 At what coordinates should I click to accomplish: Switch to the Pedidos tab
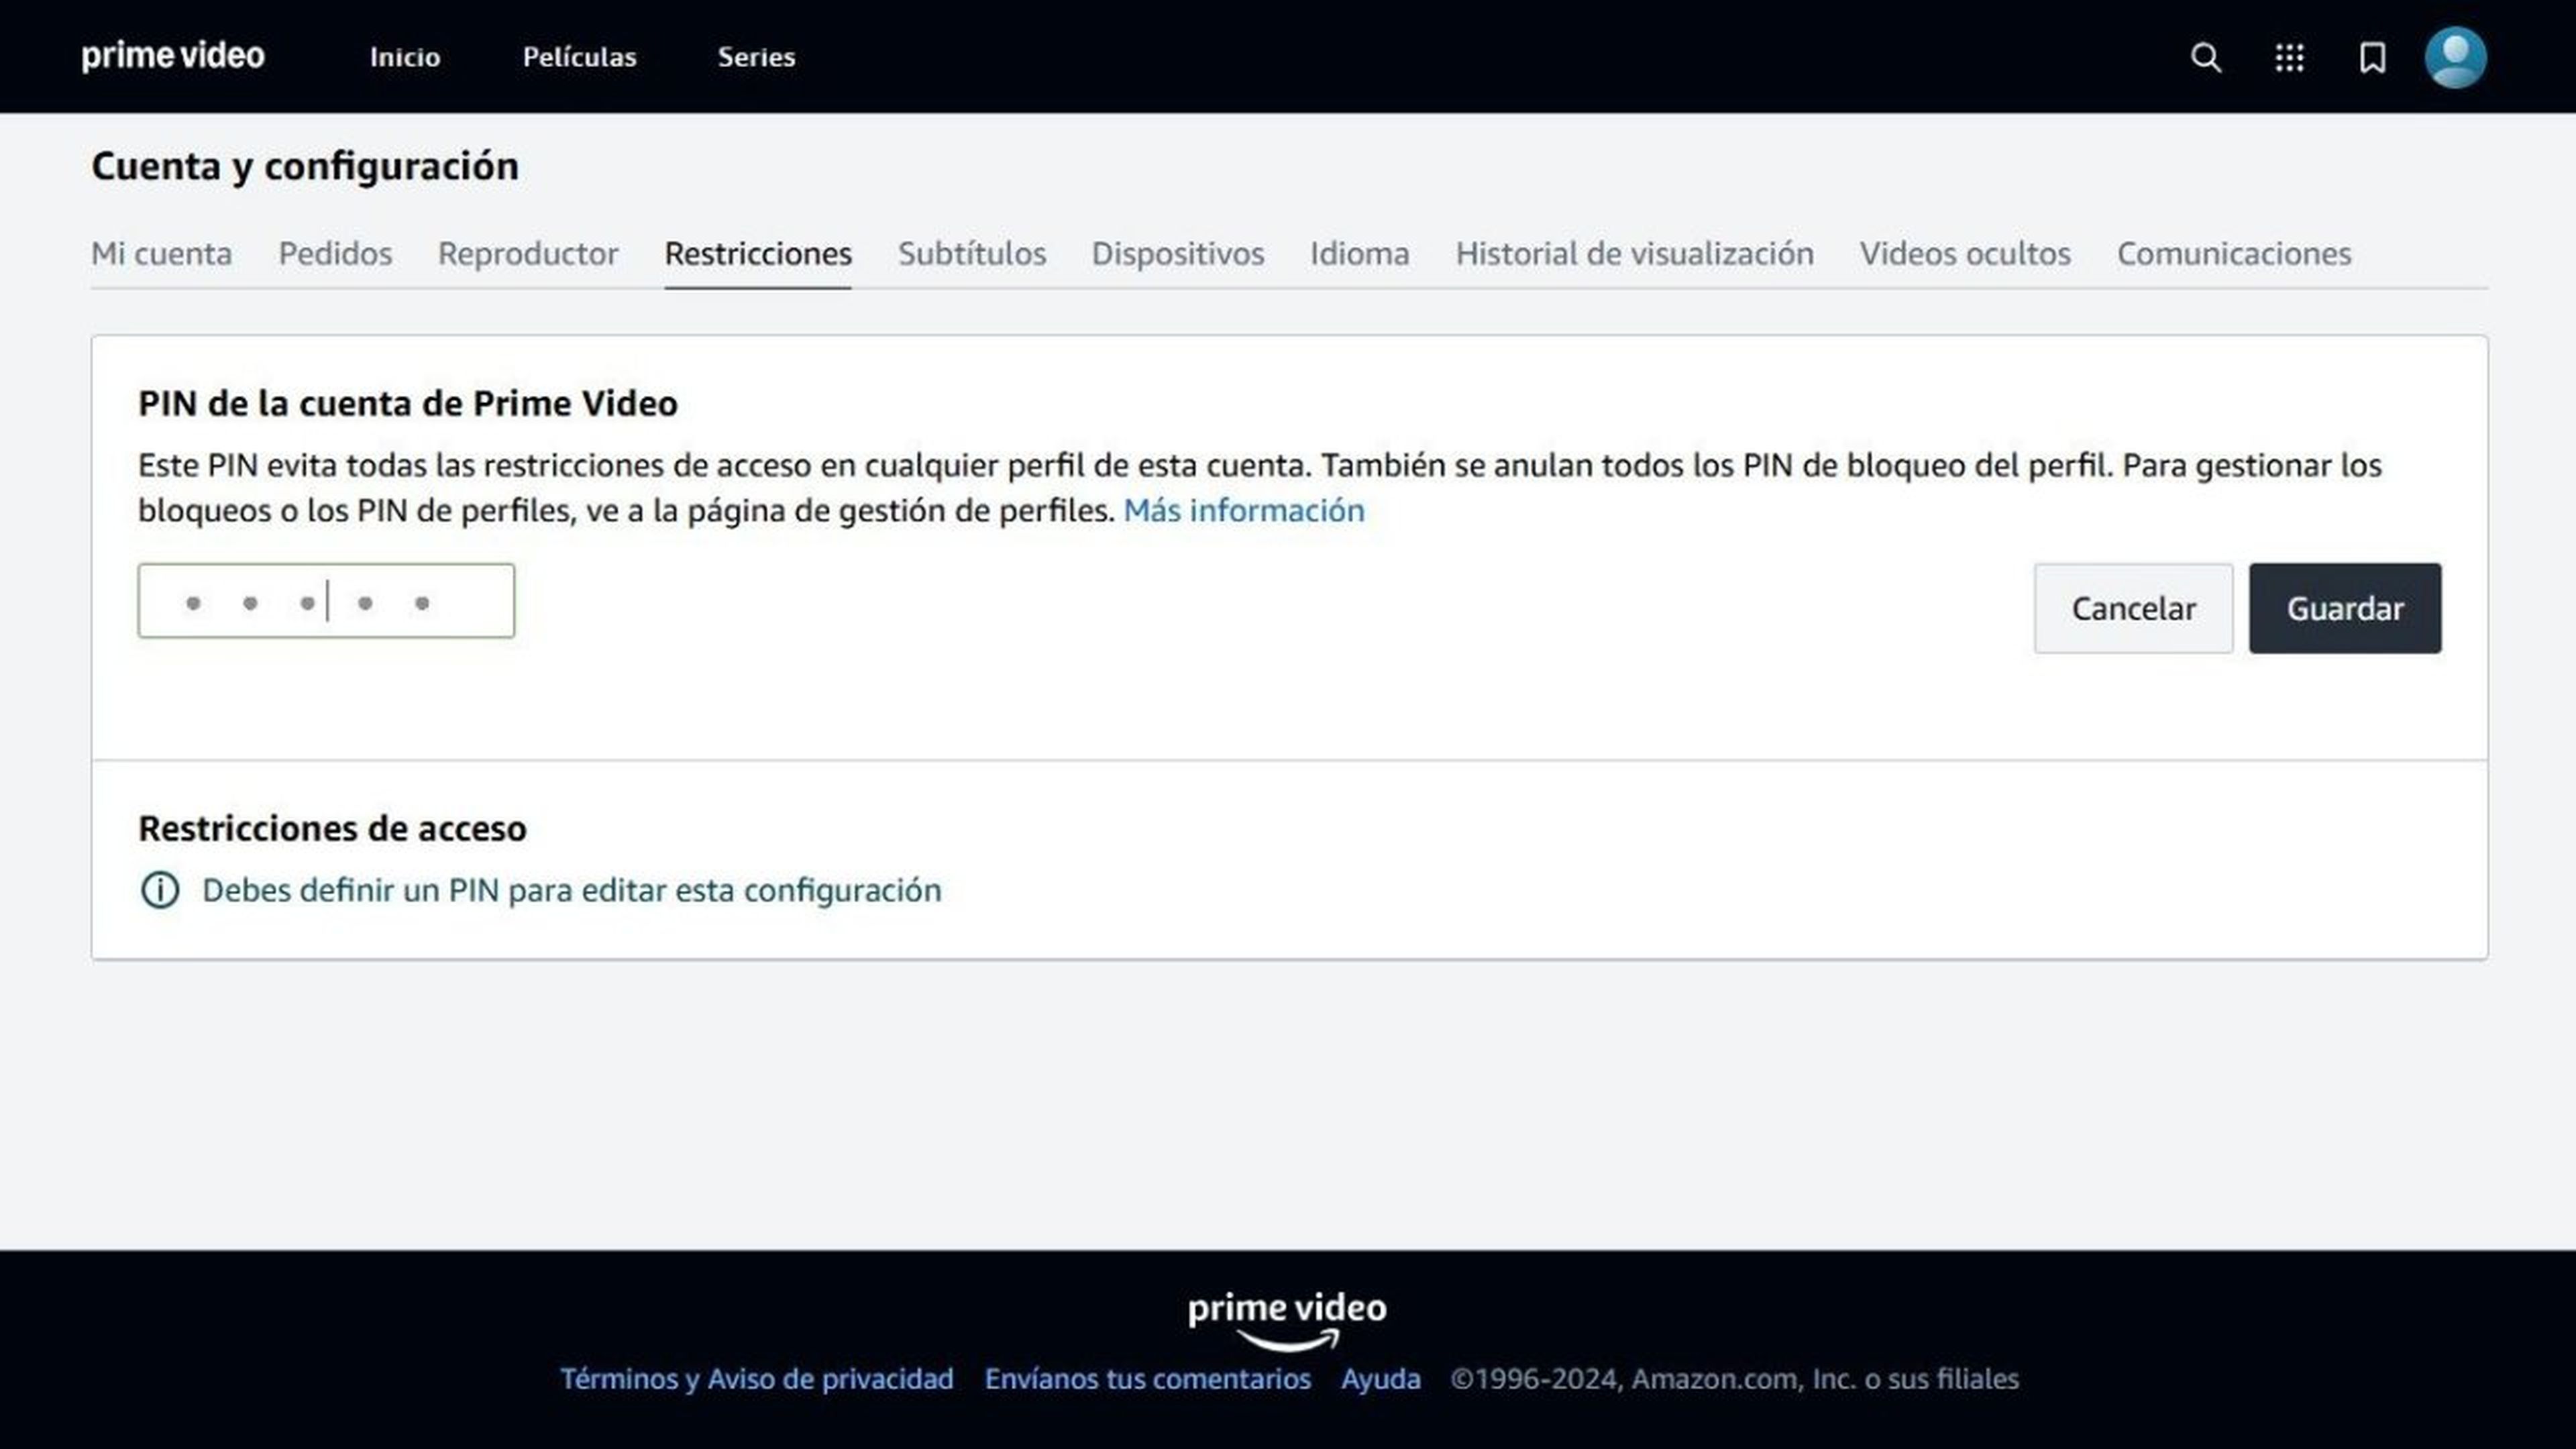(335, 254)
